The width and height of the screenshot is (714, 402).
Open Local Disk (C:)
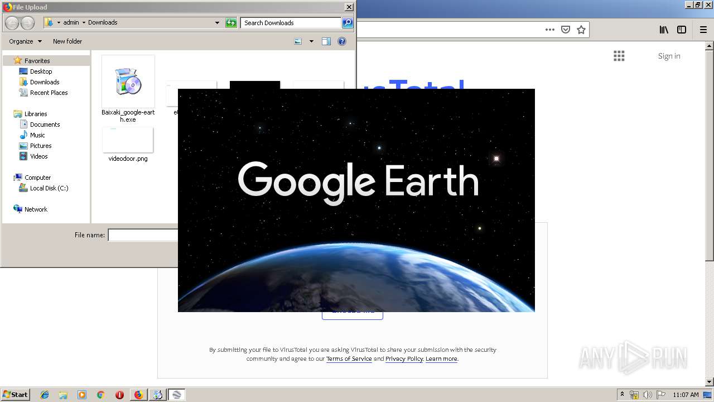point(49,188)
